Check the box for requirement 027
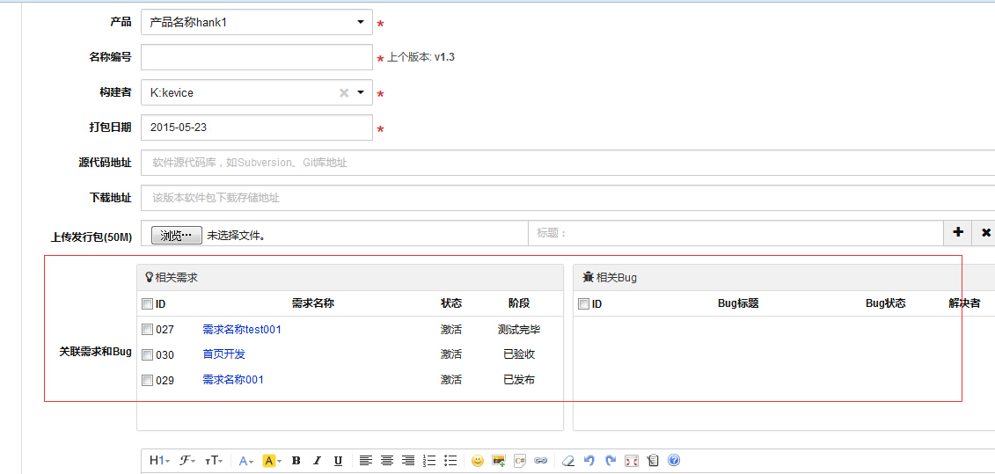Screen dimensions: 995x474 pyautogui.click(x=147, y=330)
